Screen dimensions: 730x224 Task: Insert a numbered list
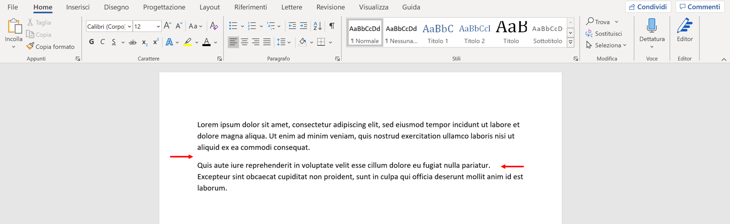[x=252, y=26]
